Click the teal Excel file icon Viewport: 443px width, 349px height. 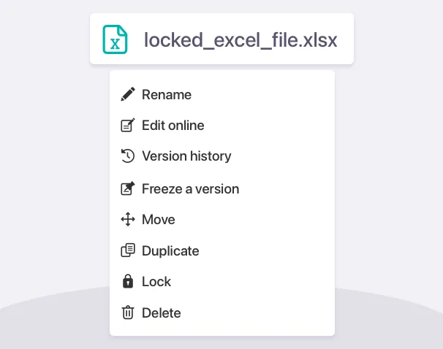pyautogui.click(x=115, y=39)
